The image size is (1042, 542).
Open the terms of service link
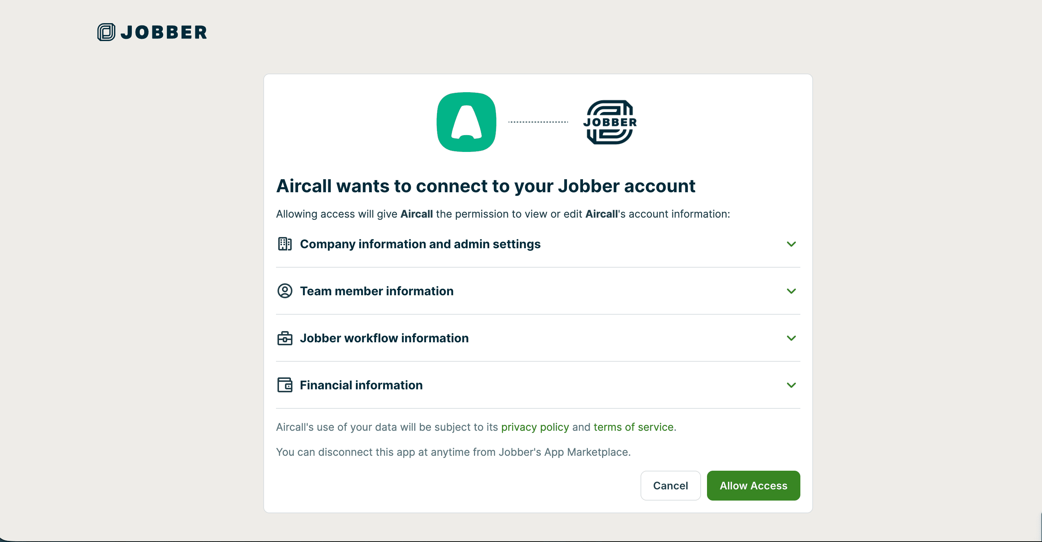[x=633, y=427]
